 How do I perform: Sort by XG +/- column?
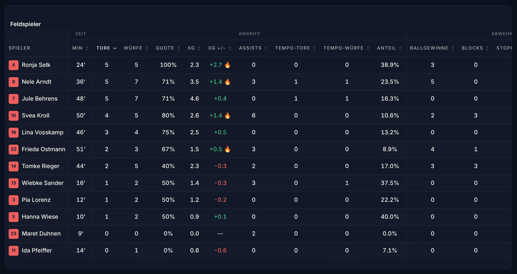pos(220,48)
